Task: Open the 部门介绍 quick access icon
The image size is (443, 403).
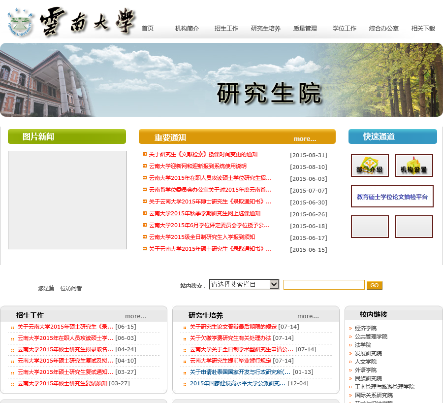Action: (x=370, y=166)
